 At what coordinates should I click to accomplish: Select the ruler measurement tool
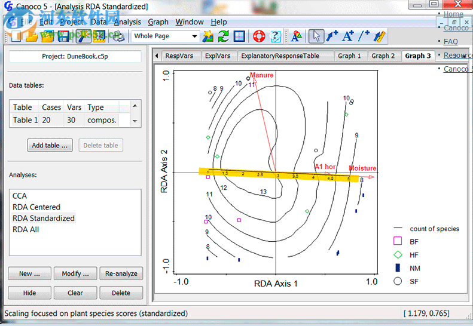[x=379, y=36]
